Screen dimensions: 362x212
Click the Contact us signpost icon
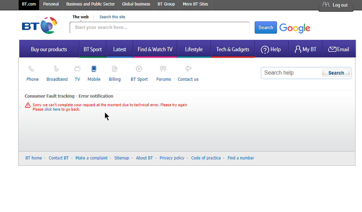click(x=188, y=69)
